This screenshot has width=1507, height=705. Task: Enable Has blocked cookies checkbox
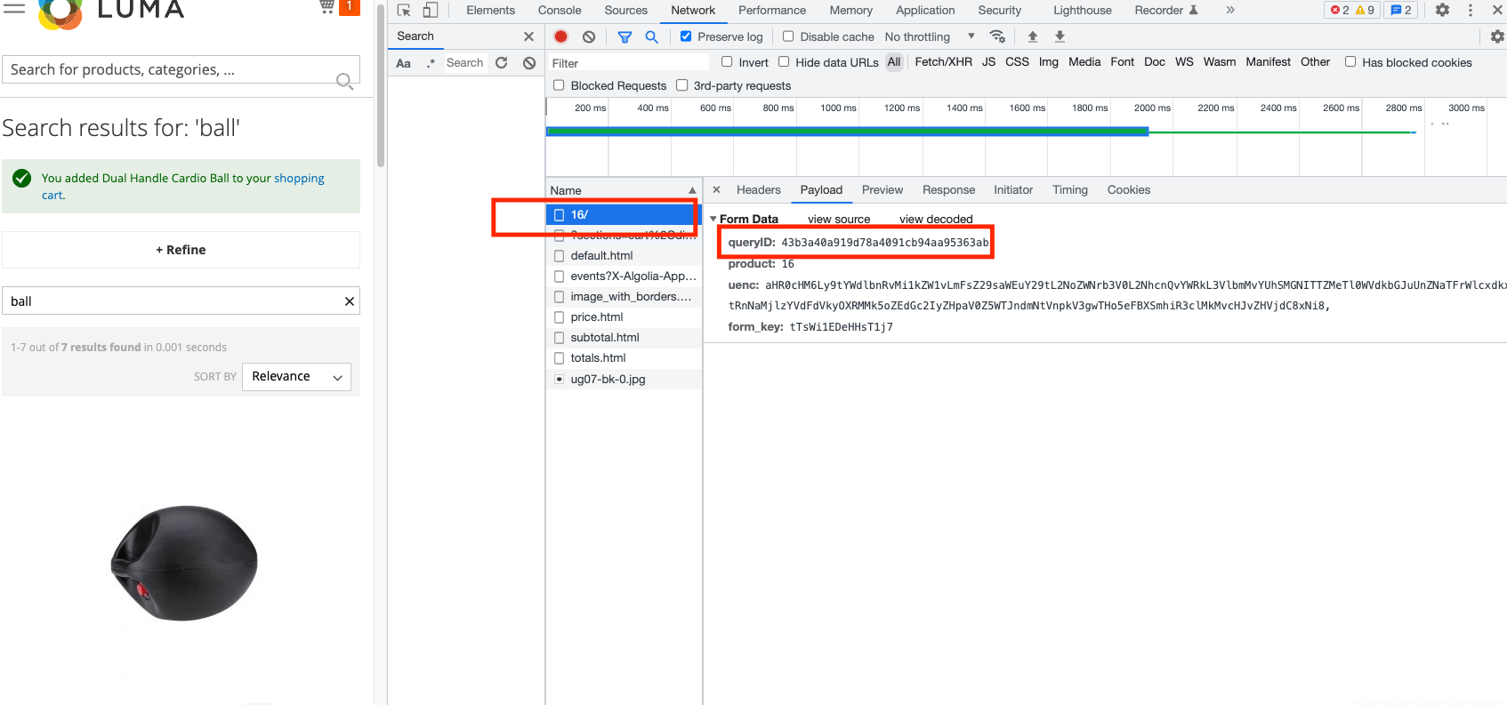(x=1350, y=62)
